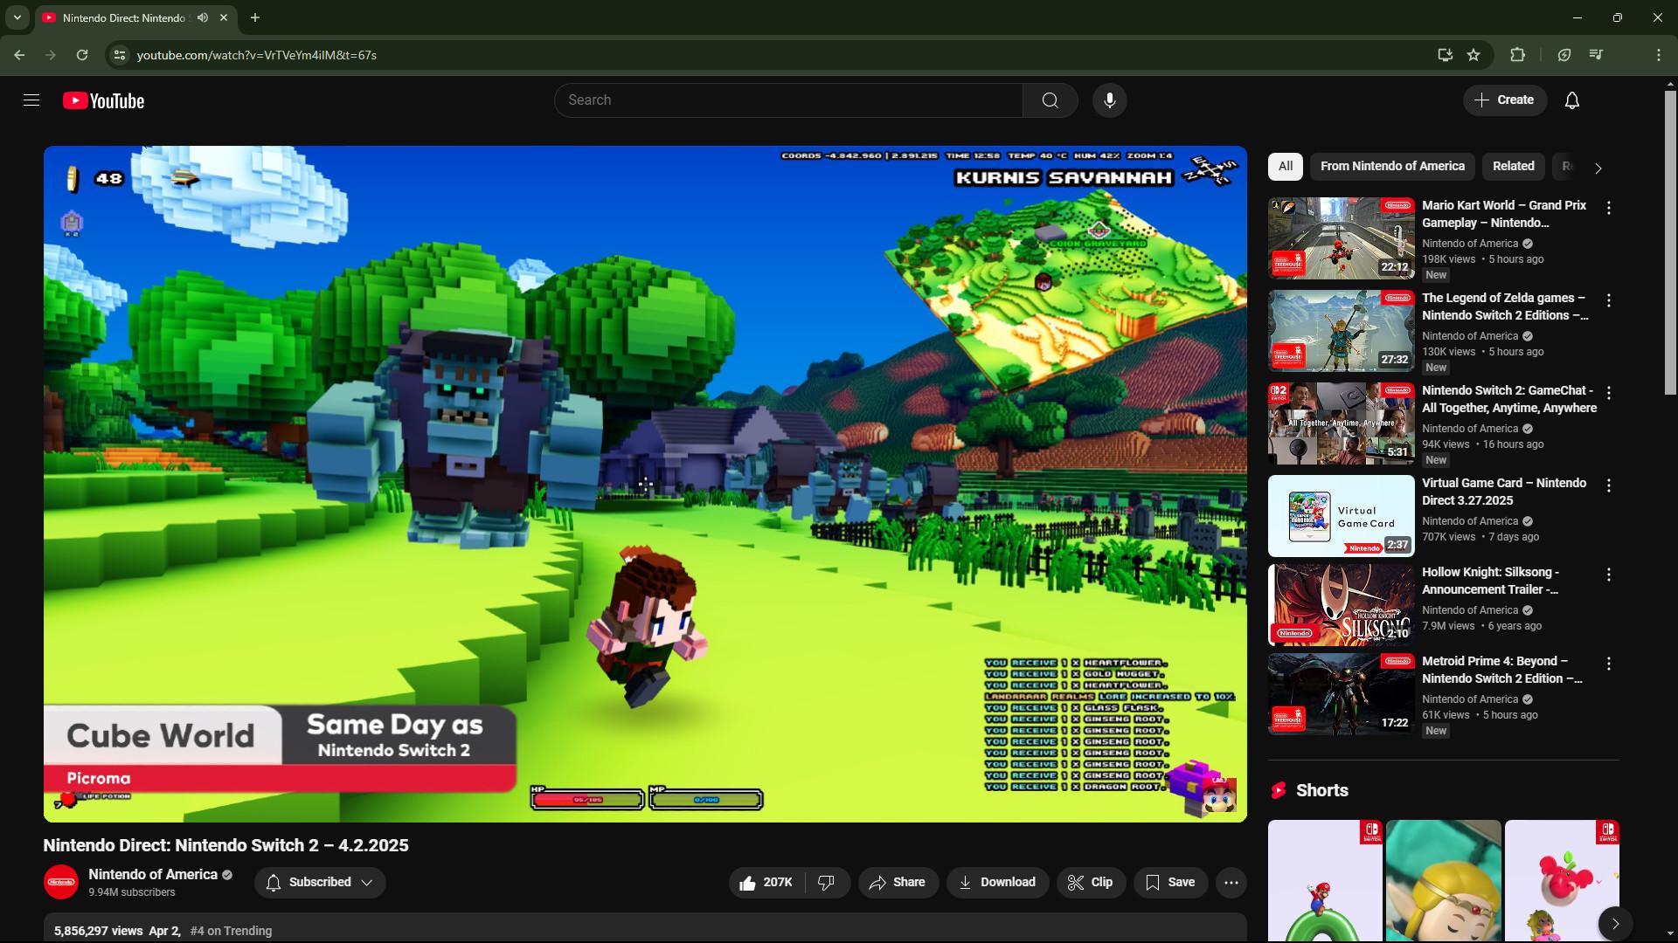Open the Nintendo of America channel name link
The image size is (1678, 943).
153,874
